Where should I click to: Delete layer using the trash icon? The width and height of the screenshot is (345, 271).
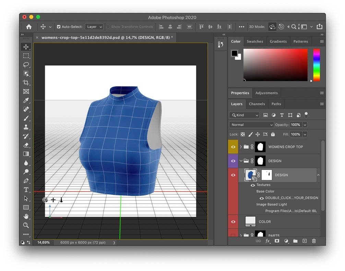tap(313, 241)
